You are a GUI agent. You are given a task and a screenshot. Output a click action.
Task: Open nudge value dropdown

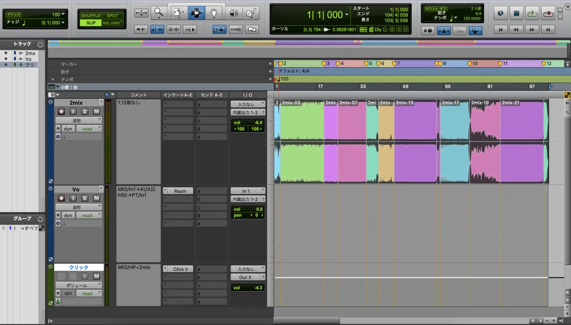pos(62,22)
